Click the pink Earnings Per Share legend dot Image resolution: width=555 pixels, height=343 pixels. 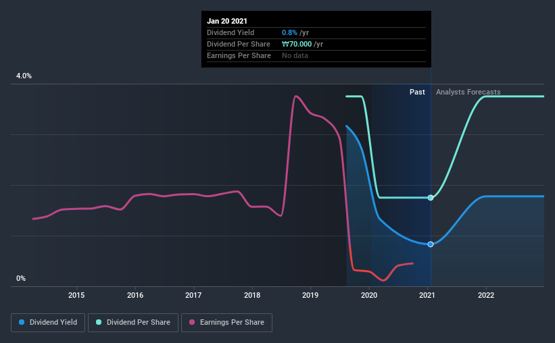click(x=192, y=322)
